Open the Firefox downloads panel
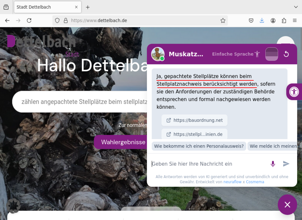The height and width of the screenshot is (220, 302). click(x=262, y=20)
